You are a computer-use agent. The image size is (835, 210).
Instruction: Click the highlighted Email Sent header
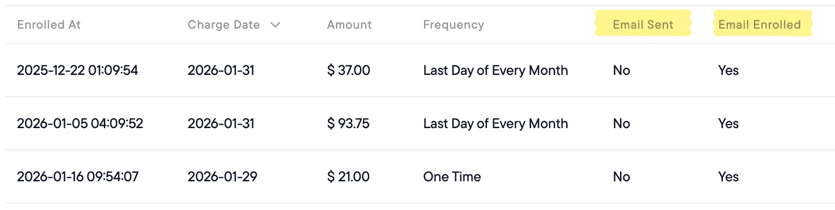tap(643, 25)
